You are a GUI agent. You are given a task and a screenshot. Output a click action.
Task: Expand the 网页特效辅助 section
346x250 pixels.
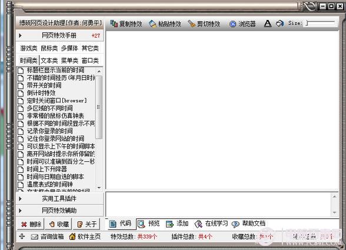click(x=59, y=211)
